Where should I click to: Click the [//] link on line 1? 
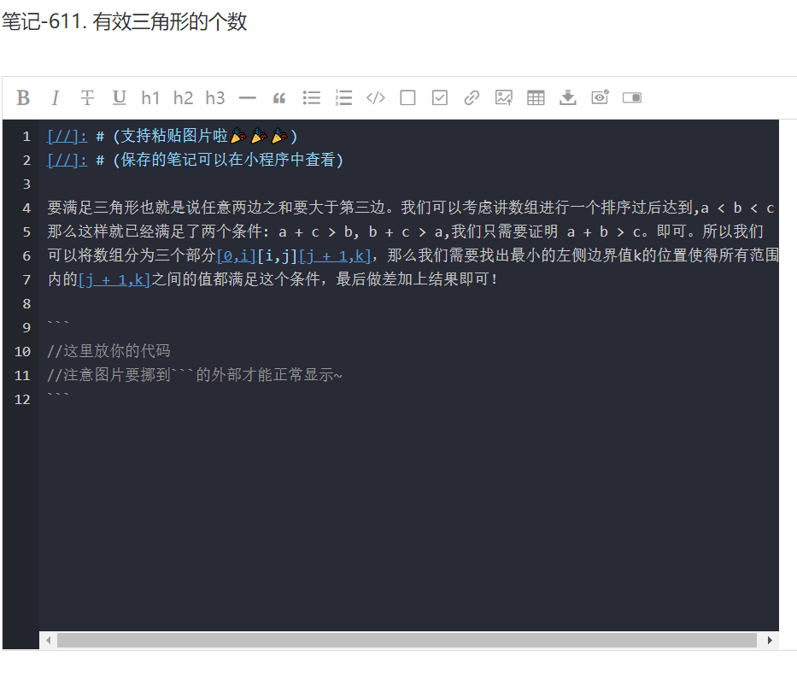click(67, 136)
